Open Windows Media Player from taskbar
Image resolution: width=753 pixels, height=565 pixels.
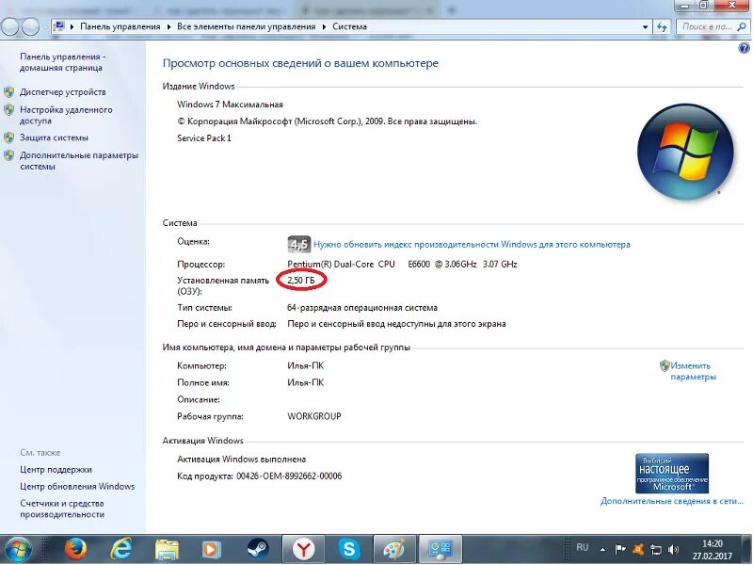(212, 549)
